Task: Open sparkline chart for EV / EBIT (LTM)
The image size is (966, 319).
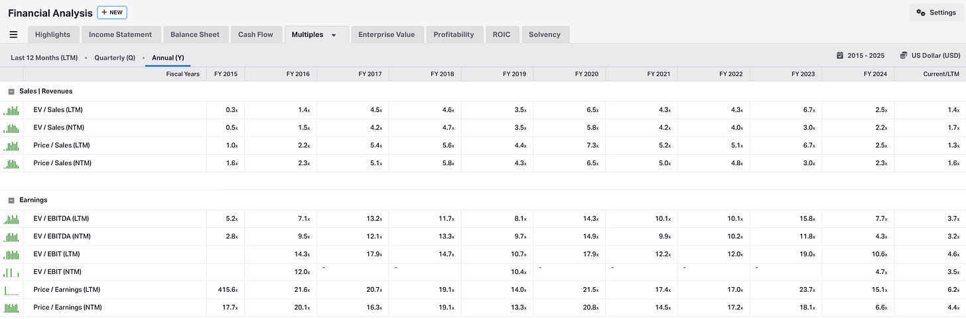Action: (11, 255)
